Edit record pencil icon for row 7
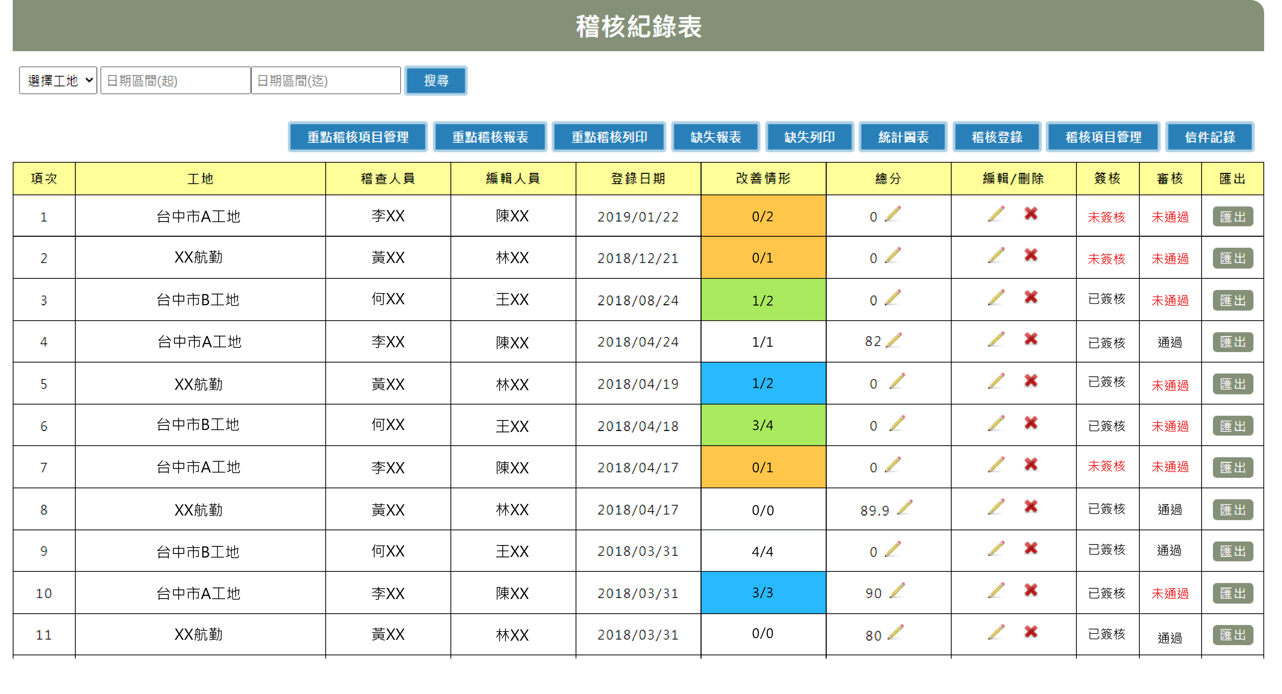 996,464
